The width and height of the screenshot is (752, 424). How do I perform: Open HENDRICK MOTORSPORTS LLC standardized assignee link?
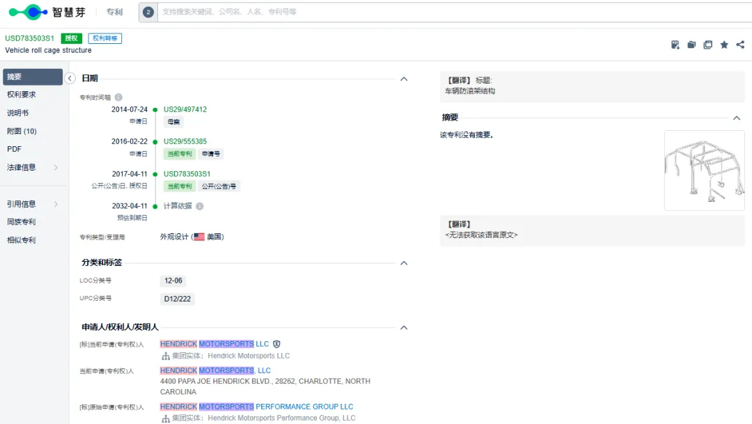click(214, 344)
